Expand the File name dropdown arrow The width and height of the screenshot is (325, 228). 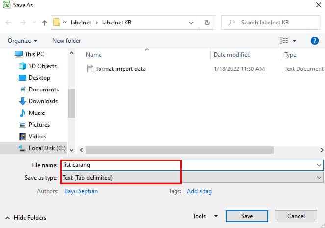coord(319,165)
